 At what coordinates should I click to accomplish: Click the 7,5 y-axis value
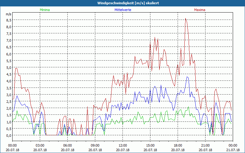coord(9,34)
